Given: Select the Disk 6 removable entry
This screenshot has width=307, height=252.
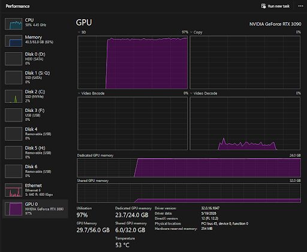Looking at the screenshot, I should click(x=35, y=171).
